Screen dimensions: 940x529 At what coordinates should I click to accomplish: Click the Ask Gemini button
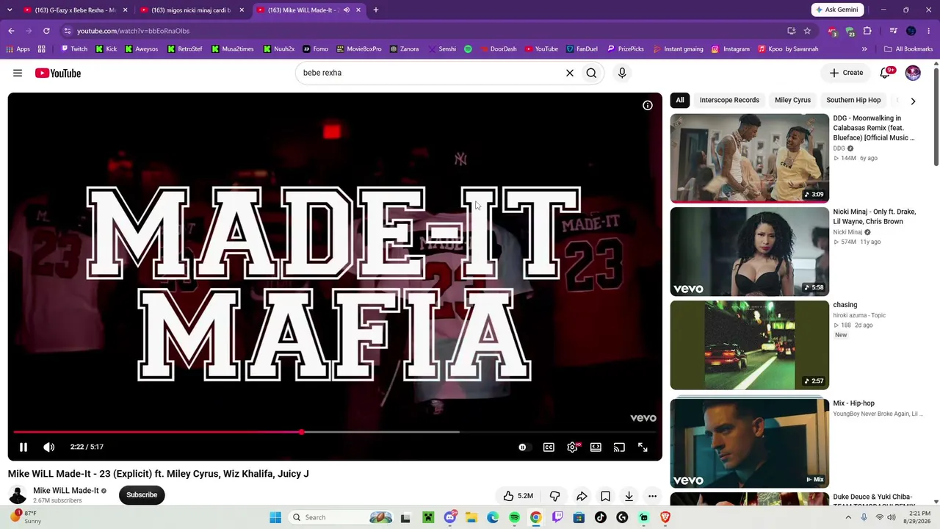pos(837,10)
